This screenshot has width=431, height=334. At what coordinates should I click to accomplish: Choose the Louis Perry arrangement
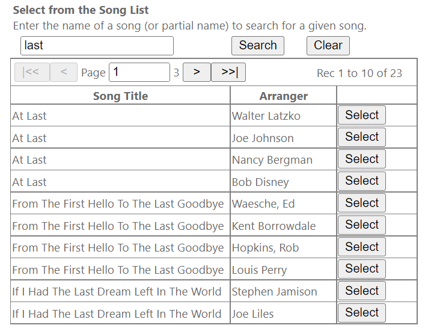[x=361, y=269]
